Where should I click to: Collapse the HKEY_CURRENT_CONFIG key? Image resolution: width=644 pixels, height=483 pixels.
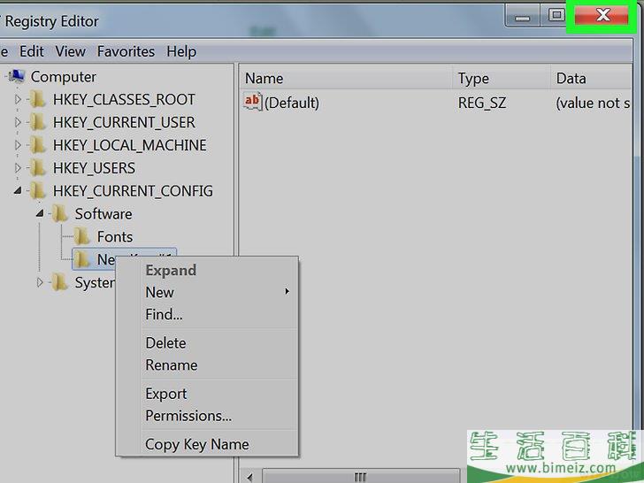coord(18,190)
